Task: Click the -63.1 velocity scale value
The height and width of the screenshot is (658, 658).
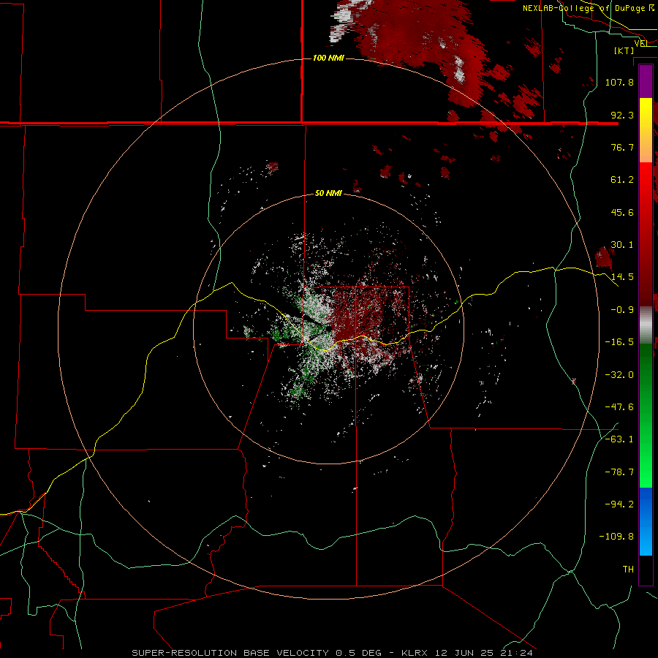Action: [x=619, y=439]
